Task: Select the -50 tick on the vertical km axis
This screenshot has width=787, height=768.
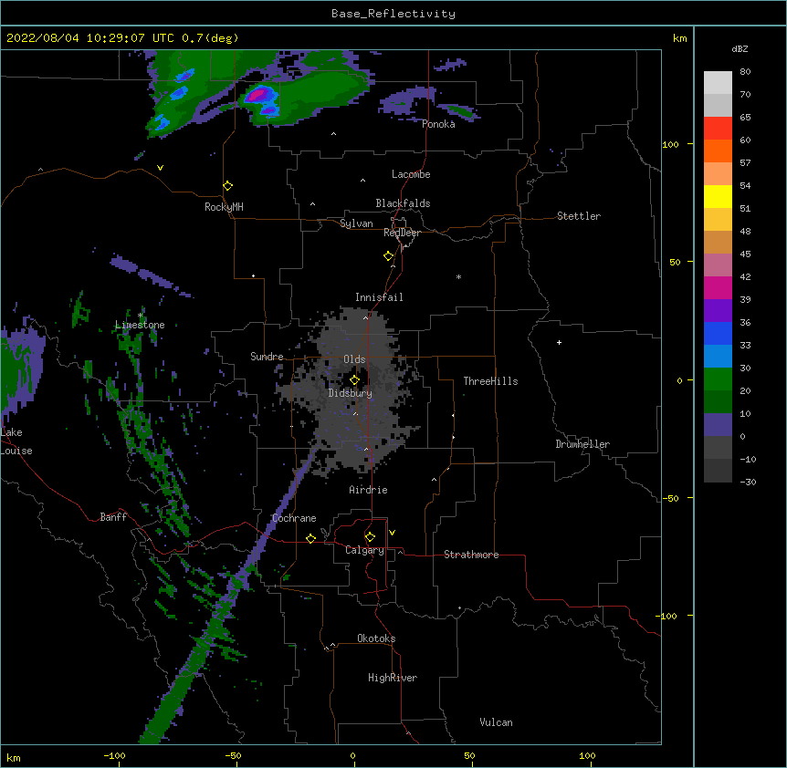Action: tap(670, 498)
